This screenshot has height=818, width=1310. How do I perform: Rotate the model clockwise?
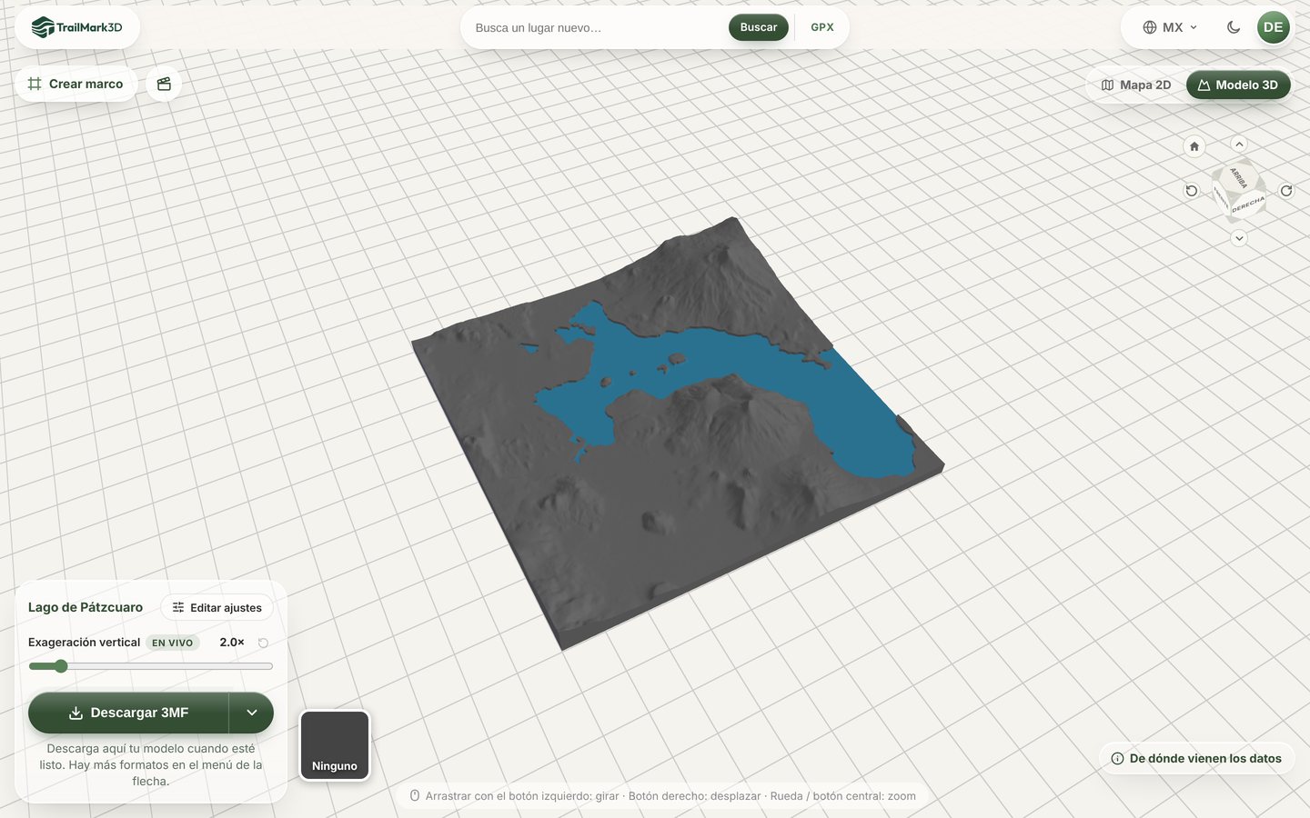[1286, 191]
